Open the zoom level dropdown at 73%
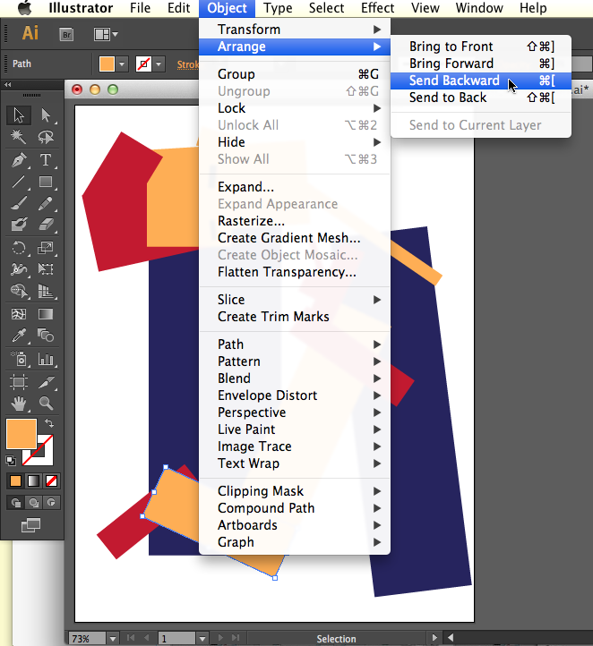Screen dimensions: 593x646 pos(112,639)
